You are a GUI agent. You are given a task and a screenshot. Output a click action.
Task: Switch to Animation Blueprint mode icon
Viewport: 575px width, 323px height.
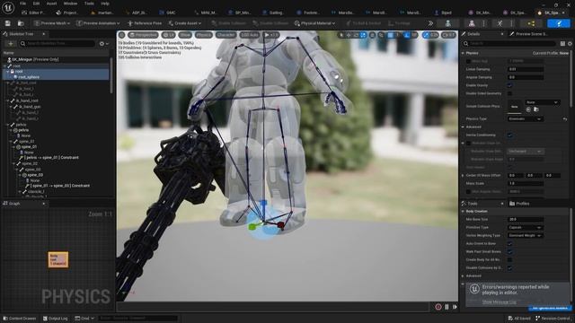[531, 23]
